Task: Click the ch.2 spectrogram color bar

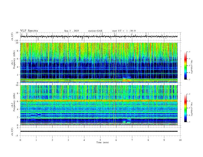Action: [x=185, y=108]
